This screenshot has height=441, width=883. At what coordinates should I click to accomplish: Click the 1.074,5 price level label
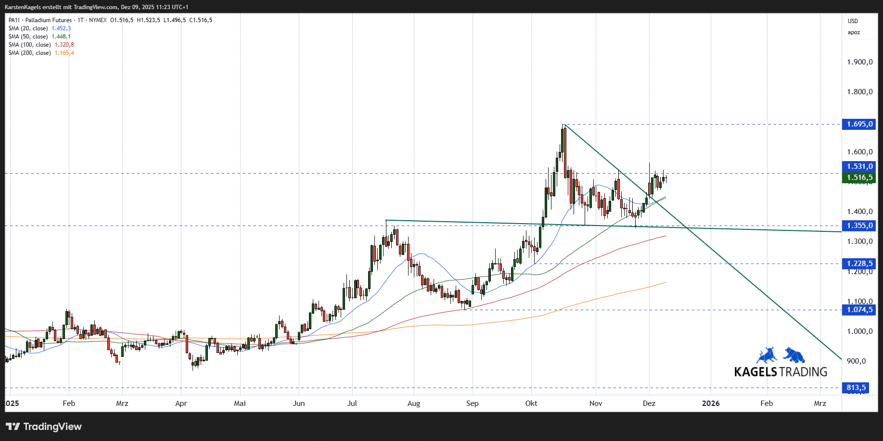click(859, 310)
